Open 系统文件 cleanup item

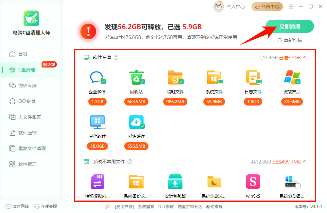(214, 78)
